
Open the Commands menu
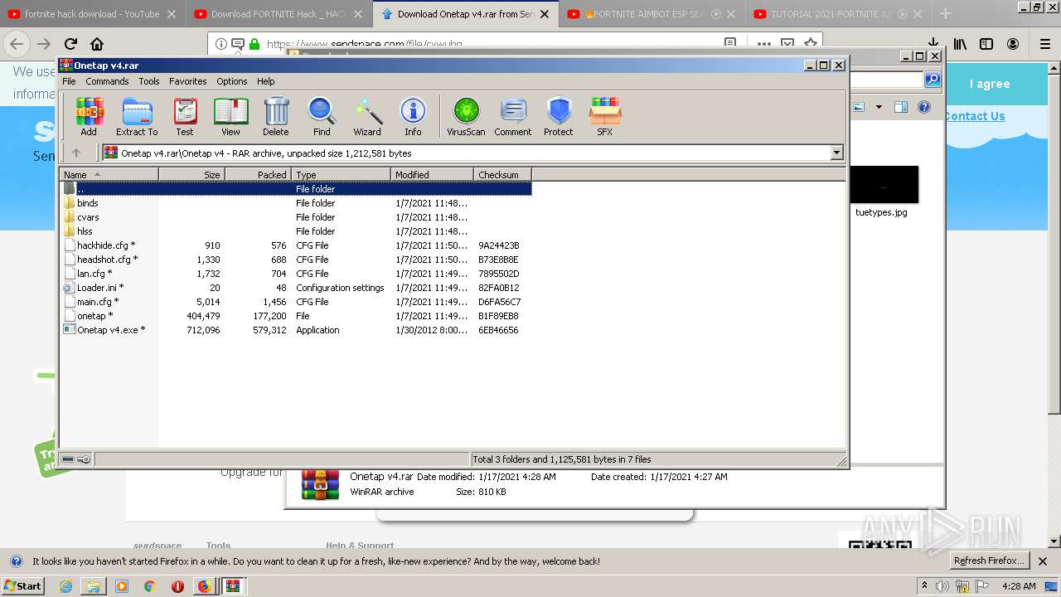[107, 81]
